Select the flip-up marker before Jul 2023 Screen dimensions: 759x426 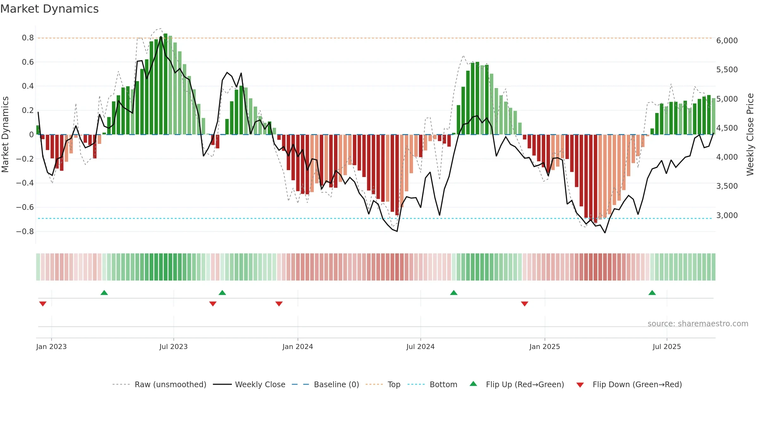click(104, 293)
